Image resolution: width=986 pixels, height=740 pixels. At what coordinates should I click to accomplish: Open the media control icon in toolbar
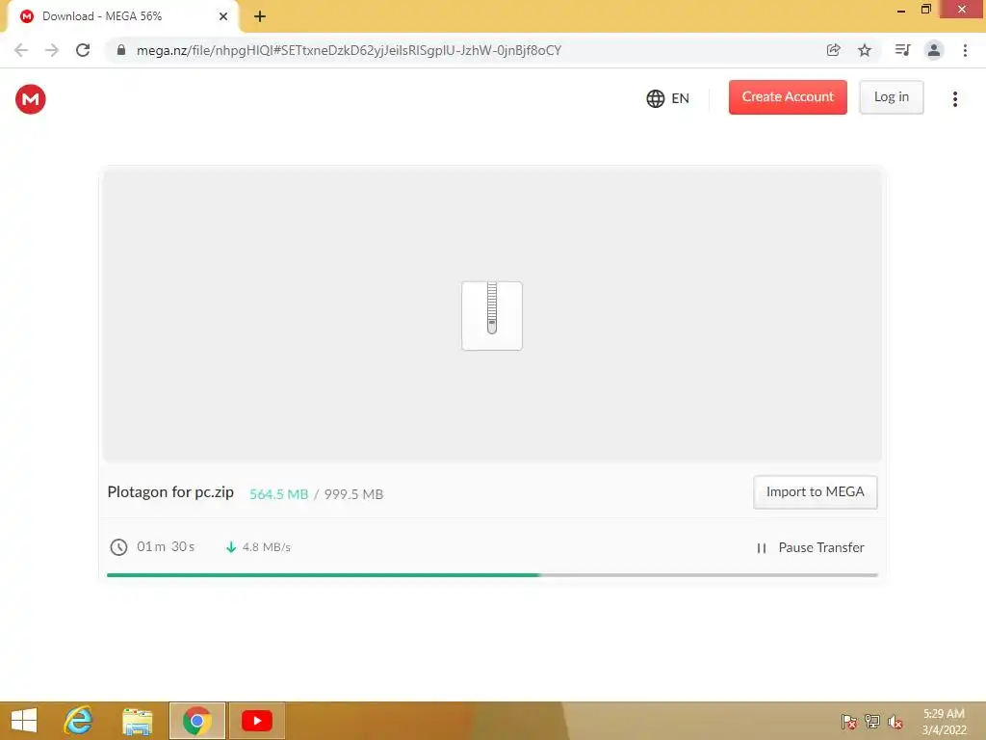click(x=902, y=50)
